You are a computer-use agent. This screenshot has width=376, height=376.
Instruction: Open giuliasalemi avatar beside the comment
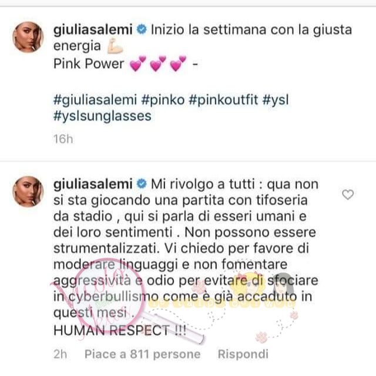[28, 191]
